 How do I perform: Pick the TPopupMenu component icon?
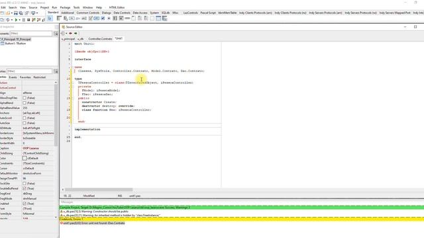(66, 19)
